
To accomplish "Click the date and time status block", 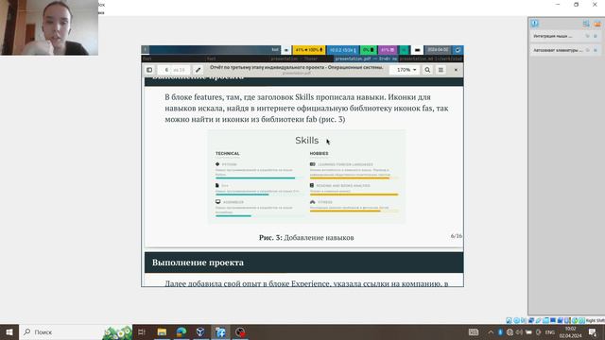I will click(438, 50).
